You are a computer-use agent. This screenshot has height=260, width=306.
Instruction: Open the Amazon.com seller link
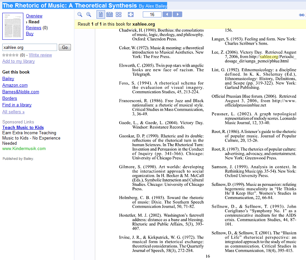(x=15, y=85)
